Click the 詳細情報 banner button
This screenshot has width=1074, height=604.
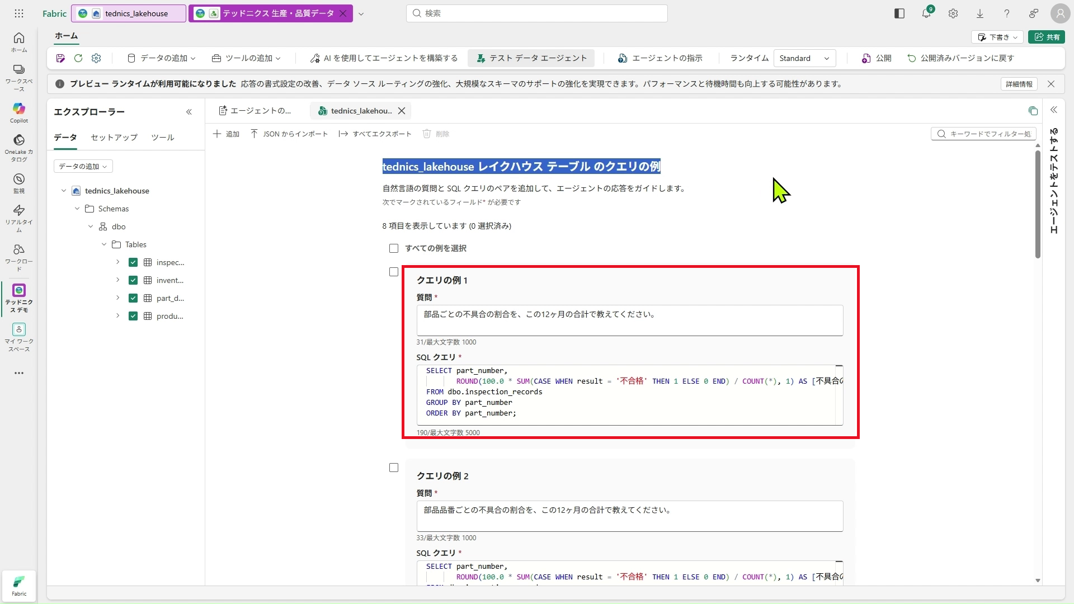click(x=1019, y=84)
